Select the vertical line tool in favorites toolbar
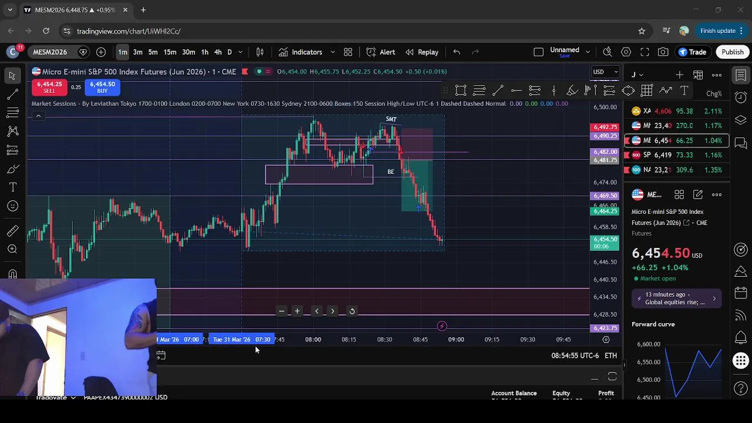Viewport: 752px width, 423px height. pos(553,90)
